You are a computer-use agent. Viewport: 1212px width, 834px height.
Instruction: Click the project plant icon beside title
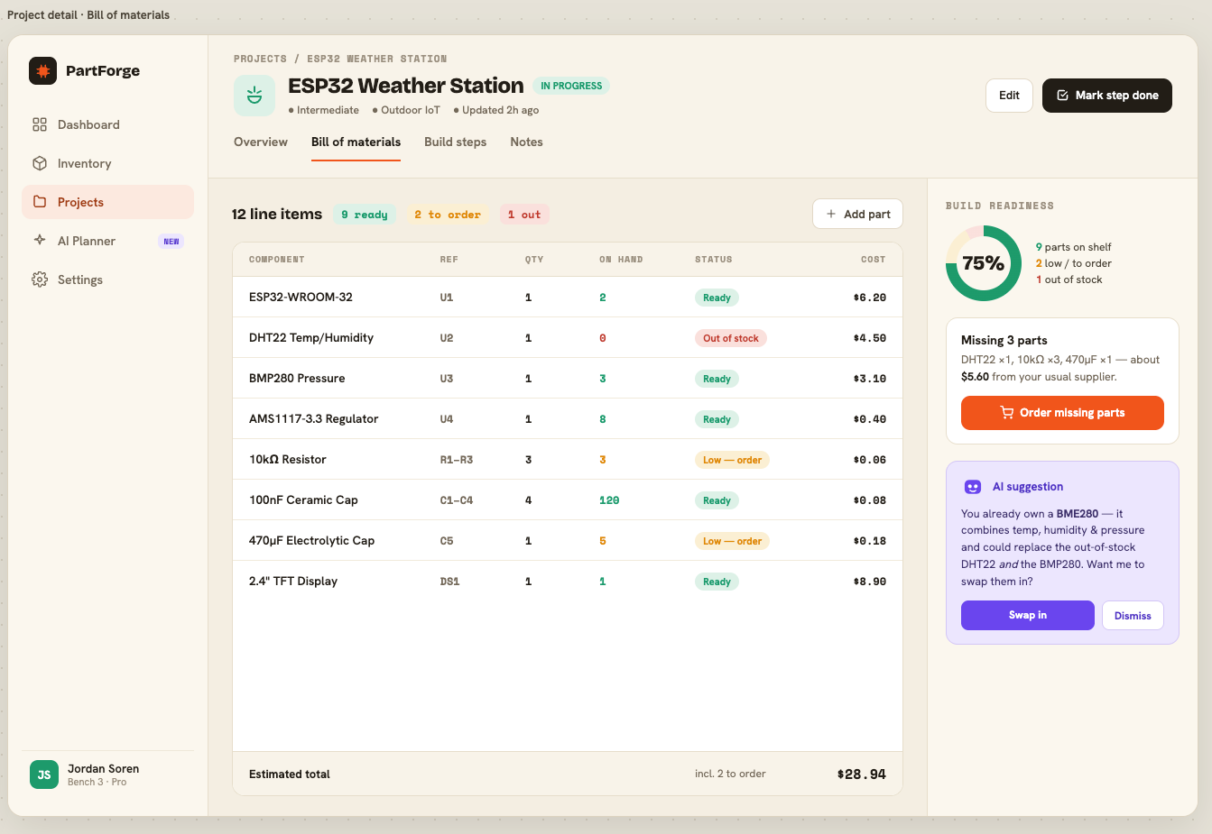coord(254,96)
